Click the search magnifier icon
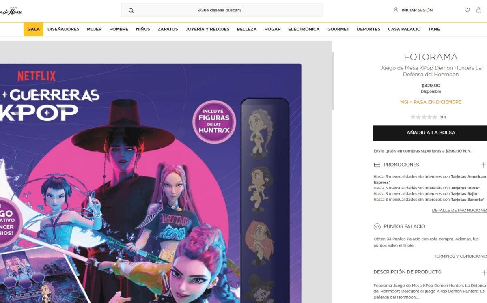Screen dimensions: 487x303 [131, 10]
